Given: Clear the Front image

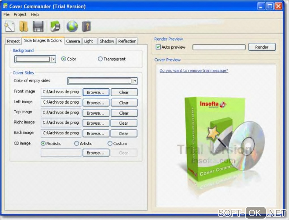Looking at the screenshot, I should pyautogui.click(x=124, y=92).
